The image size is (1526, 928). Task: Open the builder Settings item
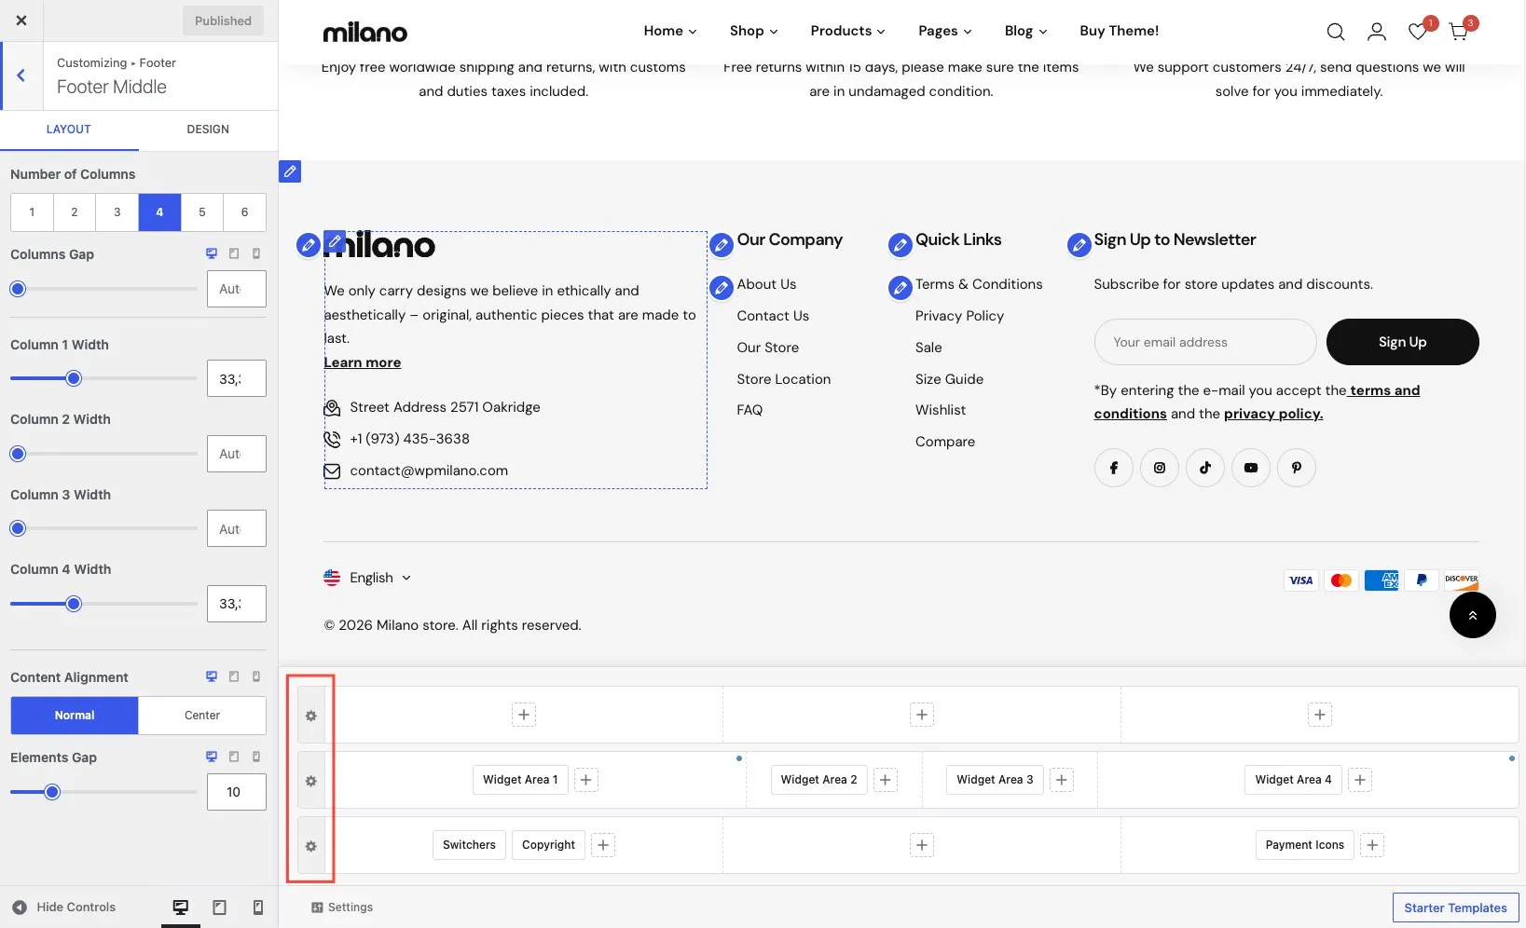point(342,908)
